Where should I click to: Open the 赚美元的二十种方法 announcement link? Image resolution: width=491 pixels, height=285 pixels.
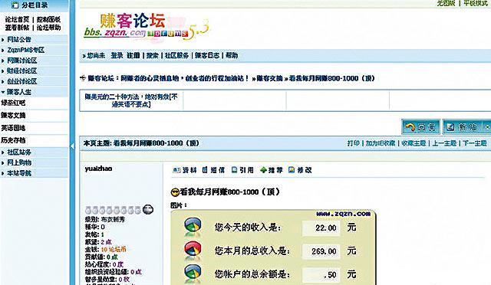(131, 100)
